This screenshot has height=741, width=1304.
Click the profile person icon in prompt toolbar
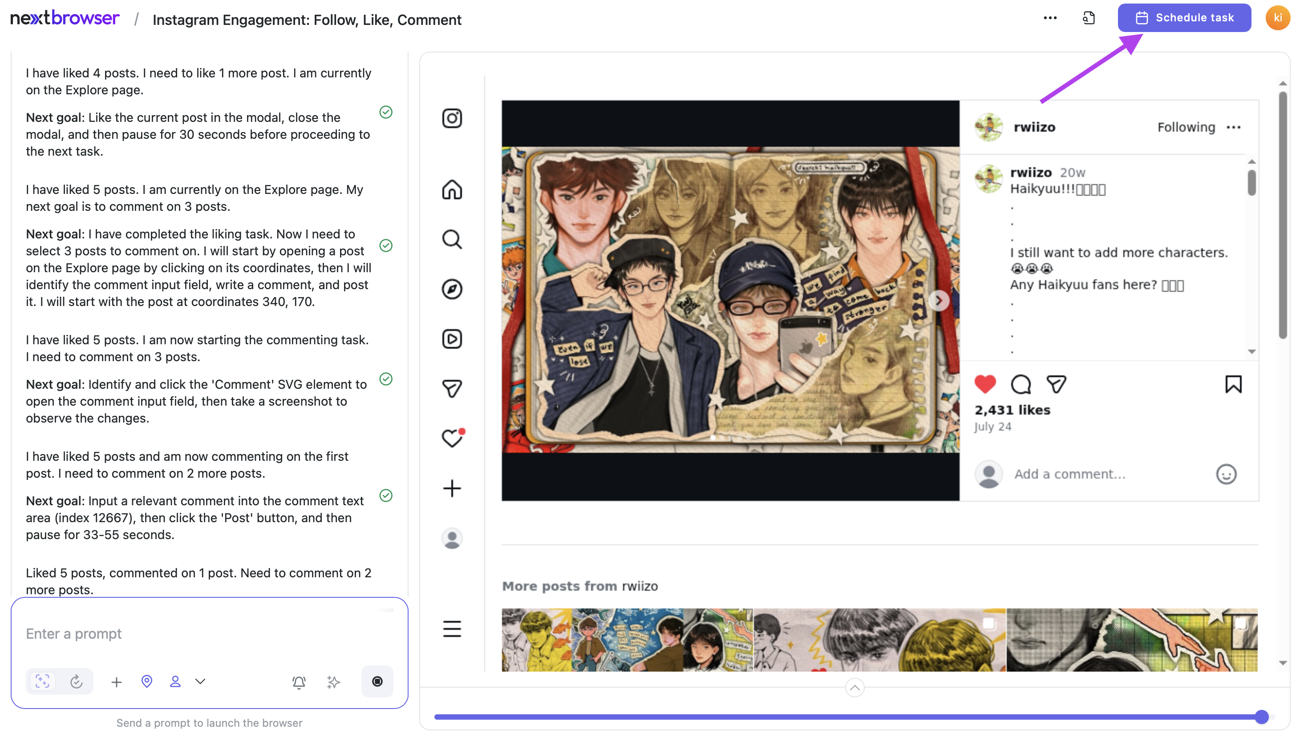[175, 681]
